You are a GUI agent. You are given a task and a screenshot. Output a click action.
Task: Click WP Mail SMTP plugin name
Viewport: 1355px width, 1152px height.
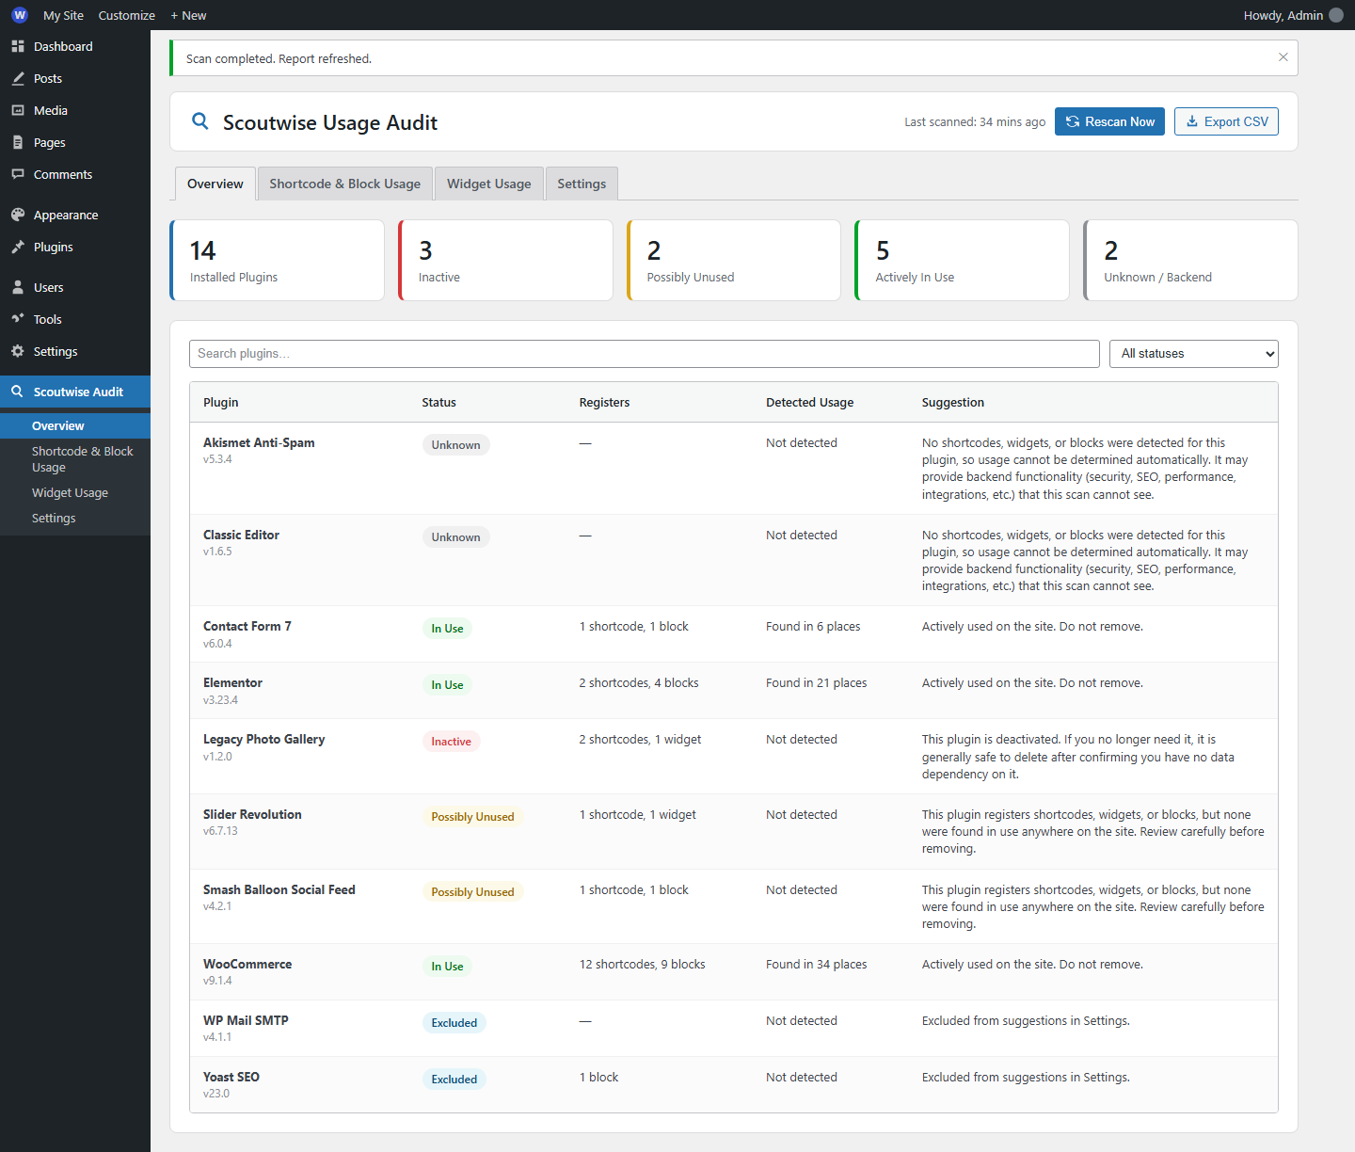point(246,1020)
